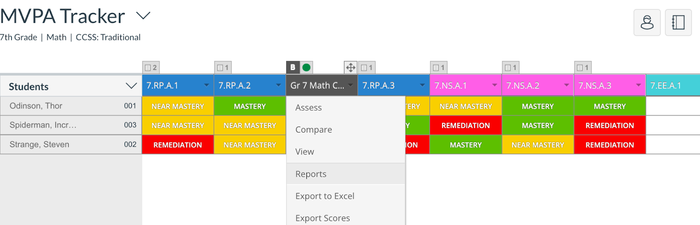Click Thor's MASTERY cell under 7.NS.A.3
Viewport: 700px width, 225px height.
pos(610,106)
